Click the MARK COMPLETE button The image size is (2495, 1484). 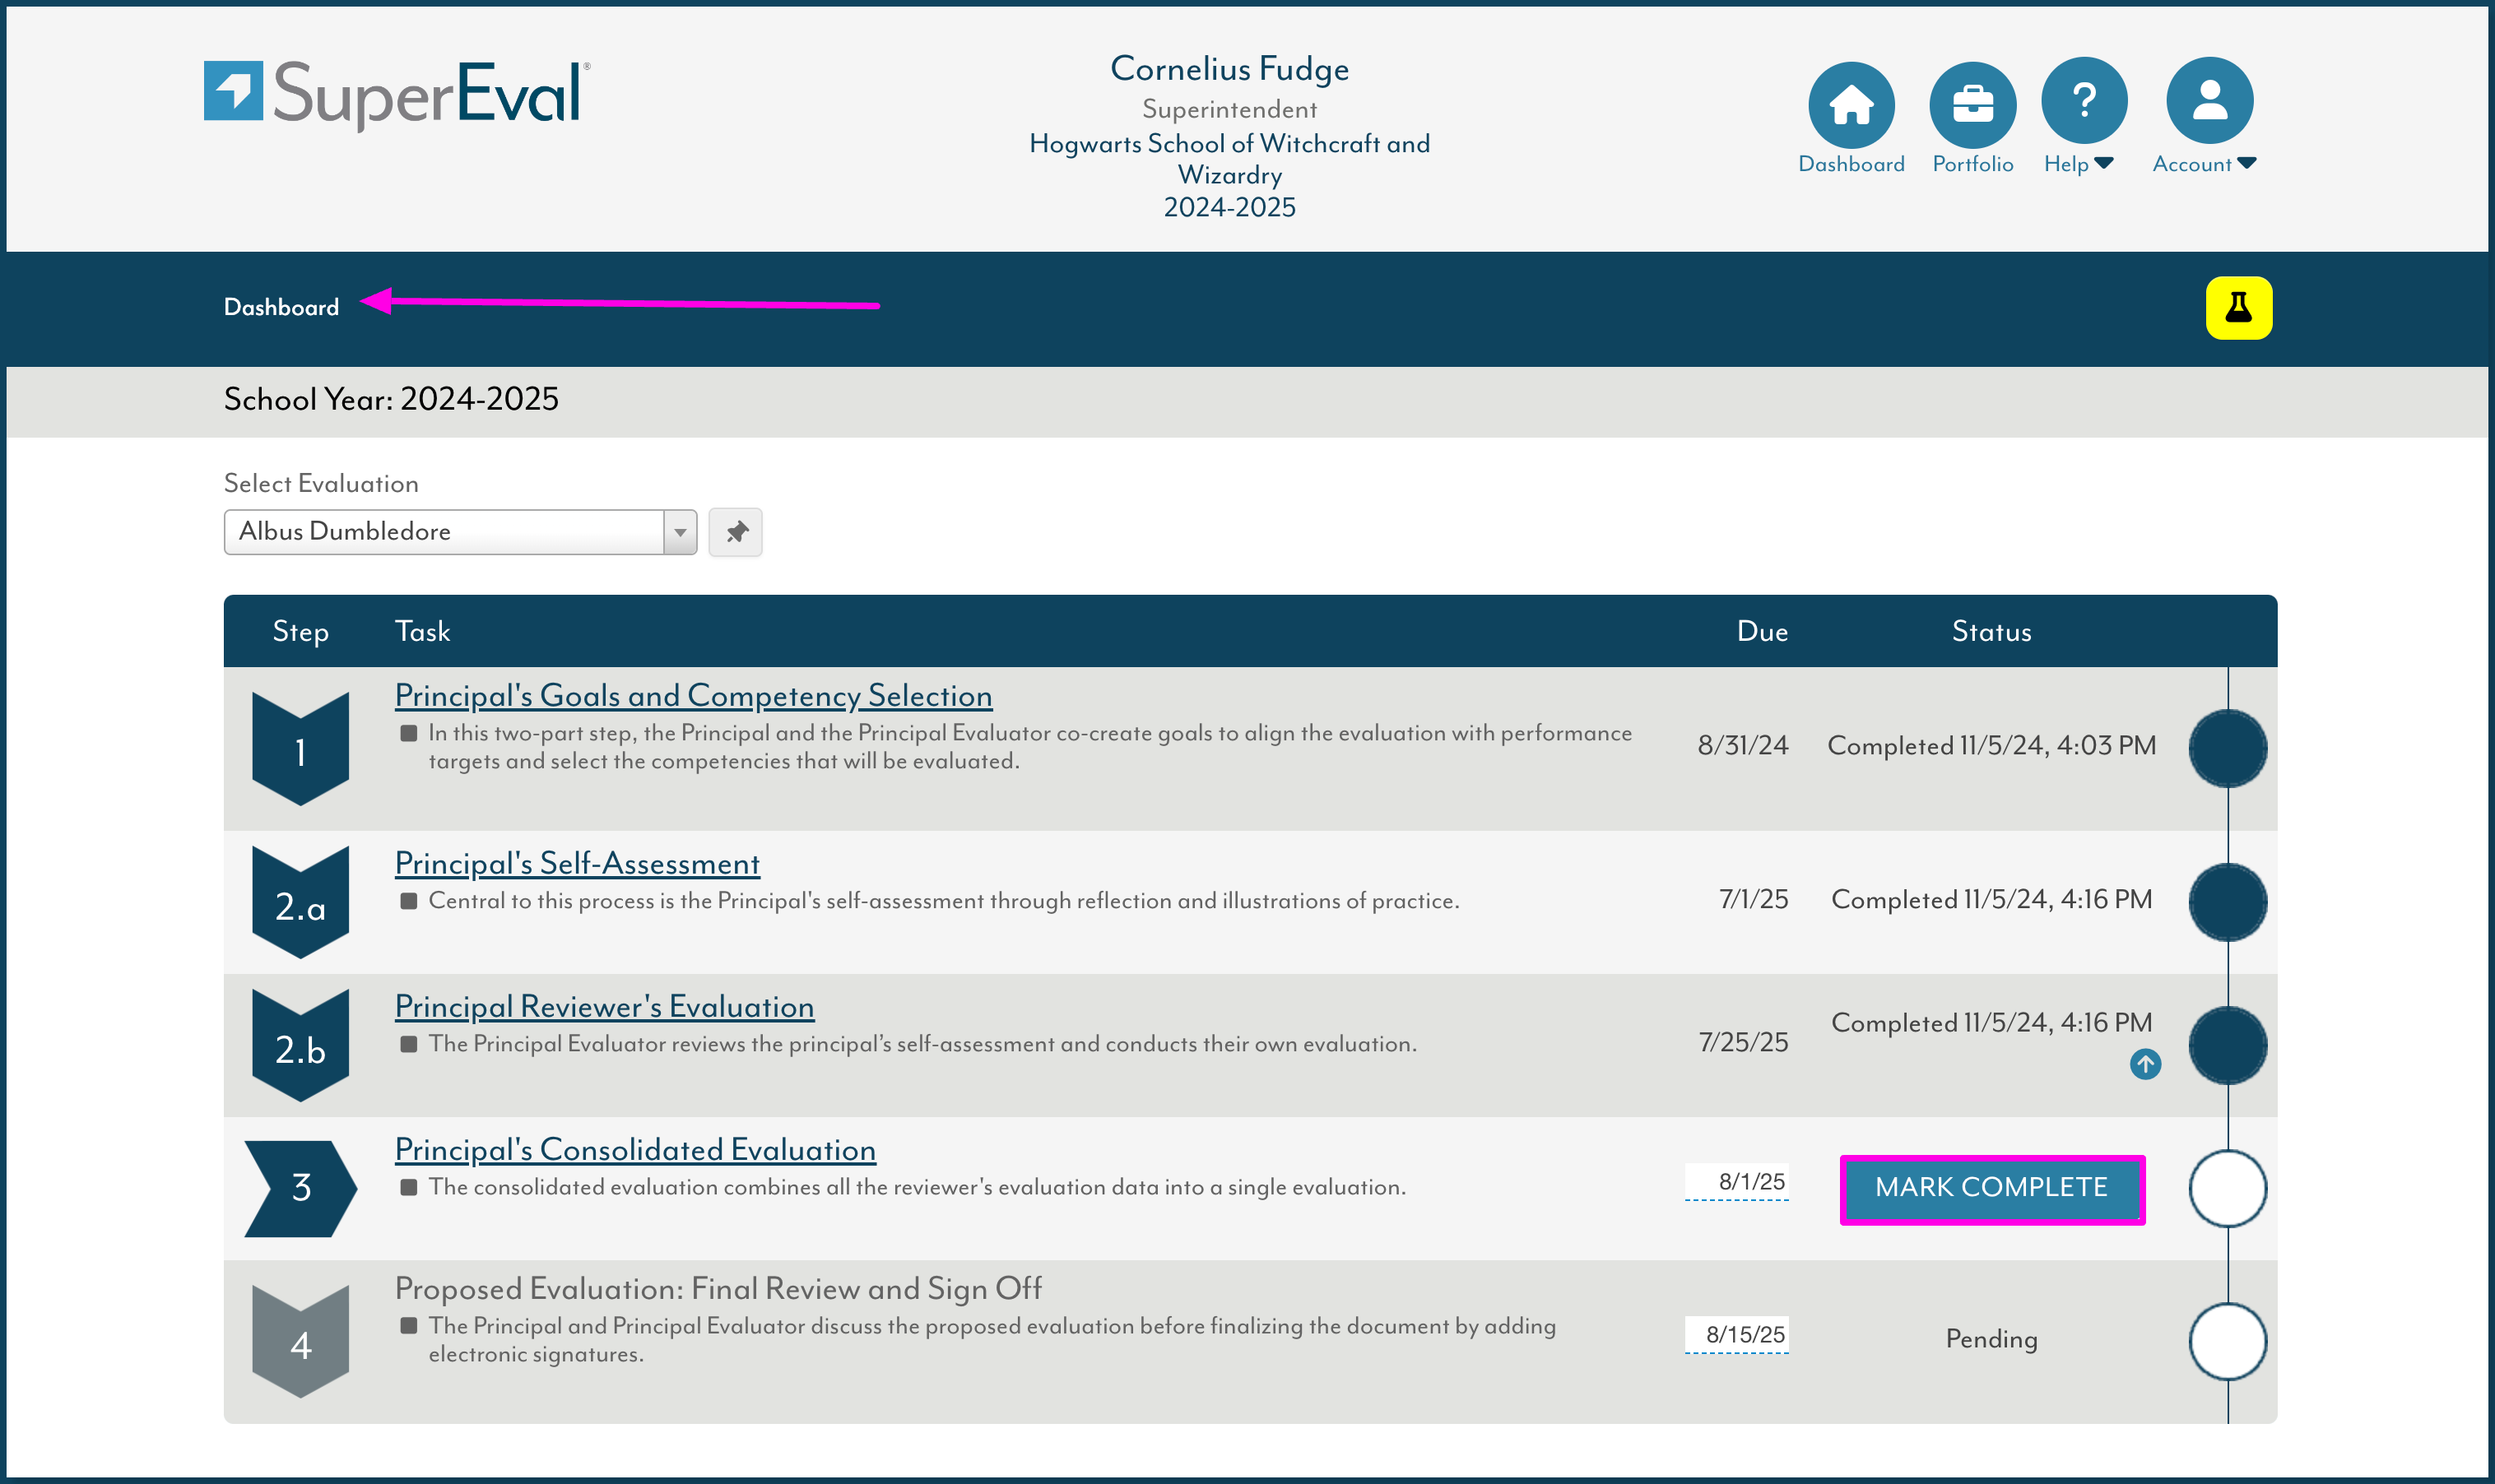(1991, 1188)
